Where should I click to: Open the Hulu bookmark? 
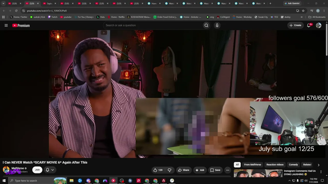100,17
